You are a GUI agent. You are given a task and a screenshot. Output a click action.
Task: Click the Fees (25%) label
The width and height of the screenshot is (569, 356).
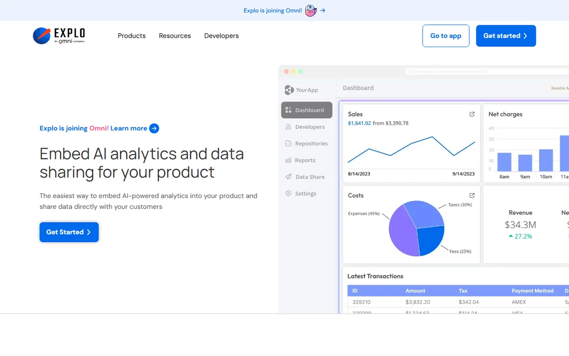pyautogui.click(x=460, y=251)
